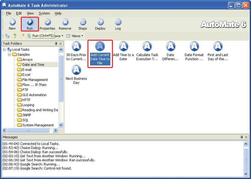Open the Edit menu
Image resolution: width=251 pixels, height=179 pixels.
point(19,13)
